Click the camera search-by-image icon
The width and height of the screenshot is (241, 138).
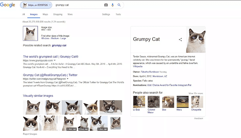tap(106, 5)
